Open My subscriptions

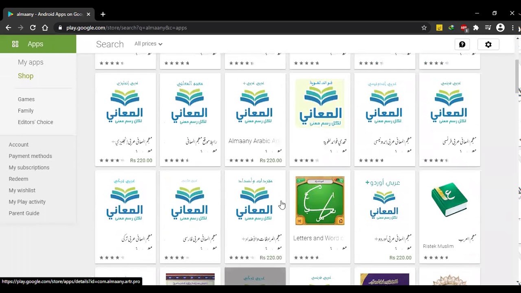(29, 167)
